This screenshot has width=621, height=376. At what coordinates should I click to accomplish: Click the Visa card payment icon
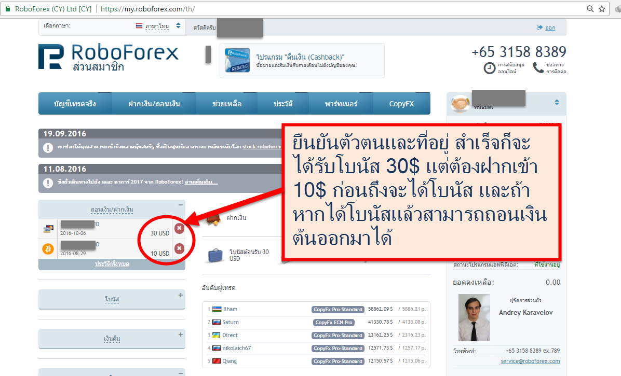pos(48,229)
